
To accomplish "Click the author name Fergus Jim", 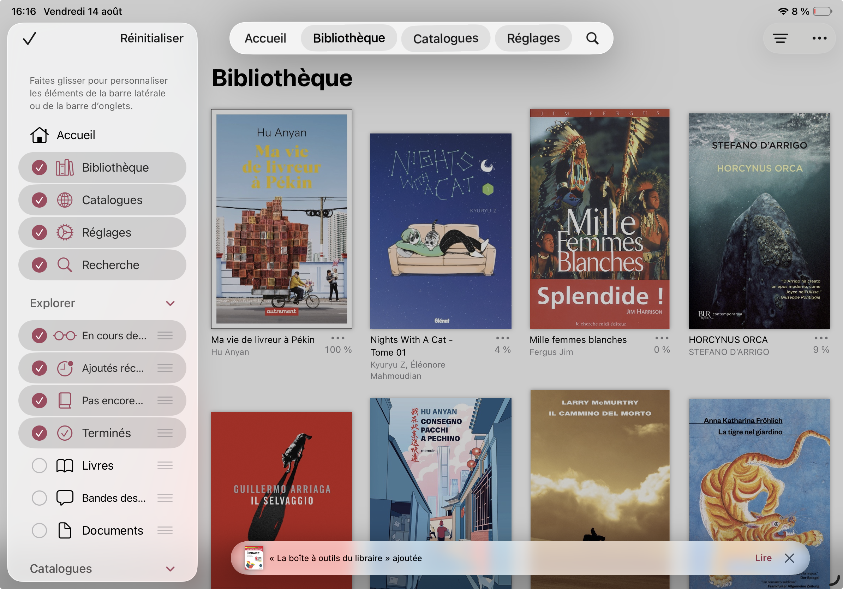I will tap(551, 352).
